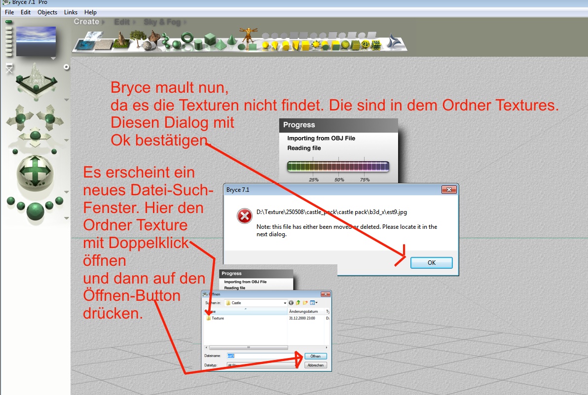This screenshot has width=588, height=395.
Task: Expand the 'Suchen in' Castle folder dropdown
Action: (x=285, y=303)
